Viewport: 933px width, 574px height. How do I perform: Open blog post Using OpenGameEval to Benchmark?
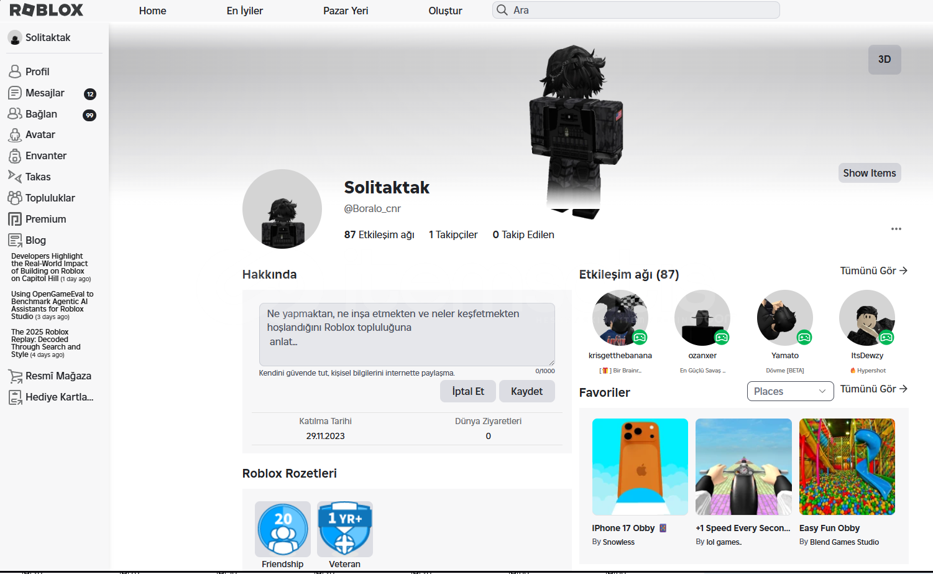(x=52, y=305)
